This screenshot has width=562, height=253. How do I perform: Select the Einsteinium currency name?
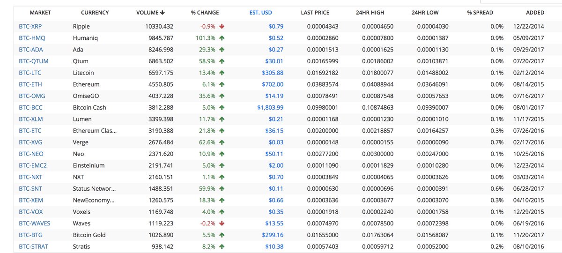(89, 165)
